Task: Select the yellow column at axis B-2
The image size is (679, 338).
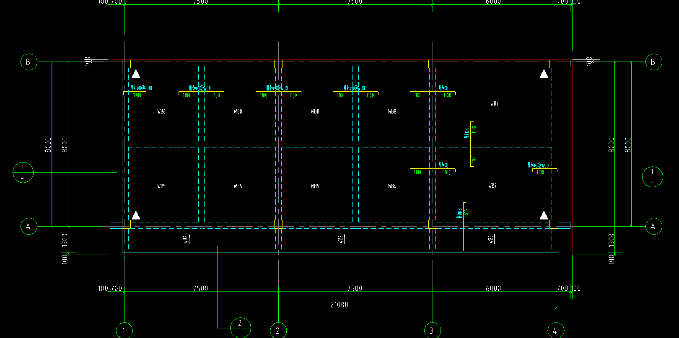Action: point(278,64)
